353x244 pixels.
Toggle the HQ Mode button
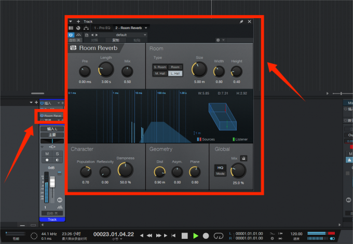point(220,170)
